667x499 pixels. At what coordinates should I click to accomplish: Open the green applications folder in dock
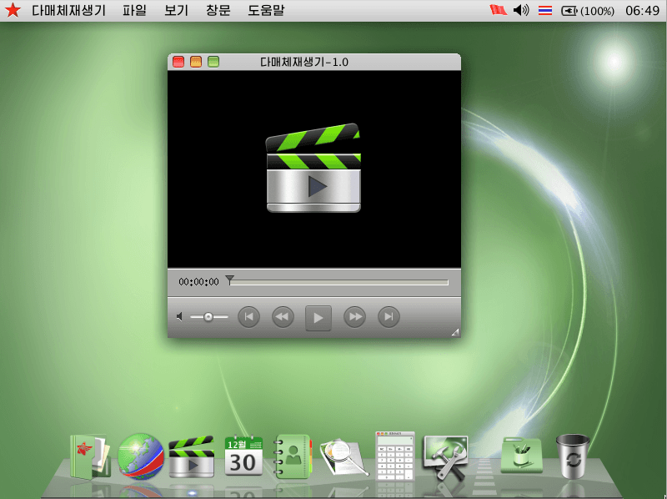[522, 455]
